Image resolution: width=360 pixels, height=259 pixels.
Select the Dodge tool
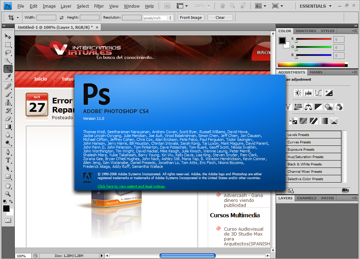[x=8, y=143]
